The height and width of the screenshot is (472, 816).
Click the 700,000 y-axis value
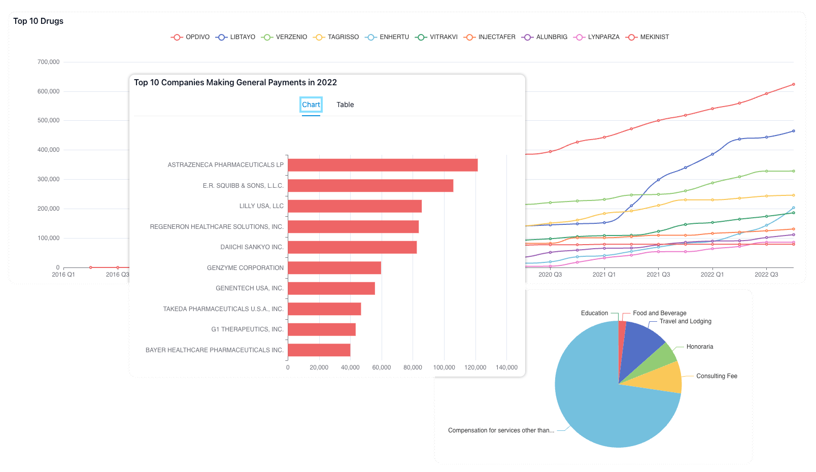coord(48,62)
